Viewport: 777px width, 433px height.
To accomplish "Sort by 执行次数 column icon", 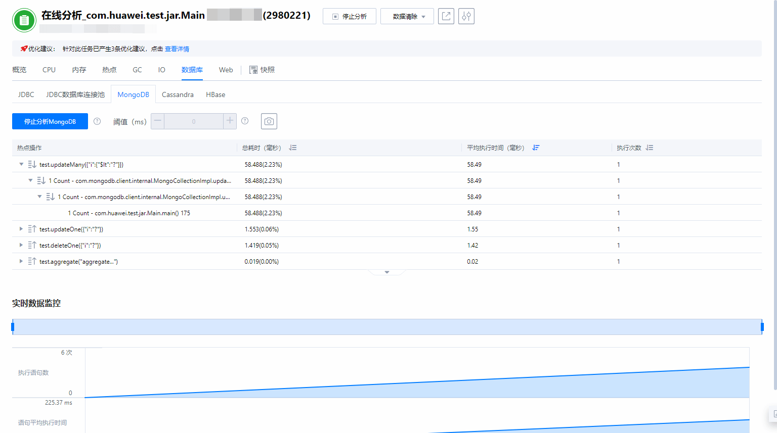I will click(x=650, y=148).
